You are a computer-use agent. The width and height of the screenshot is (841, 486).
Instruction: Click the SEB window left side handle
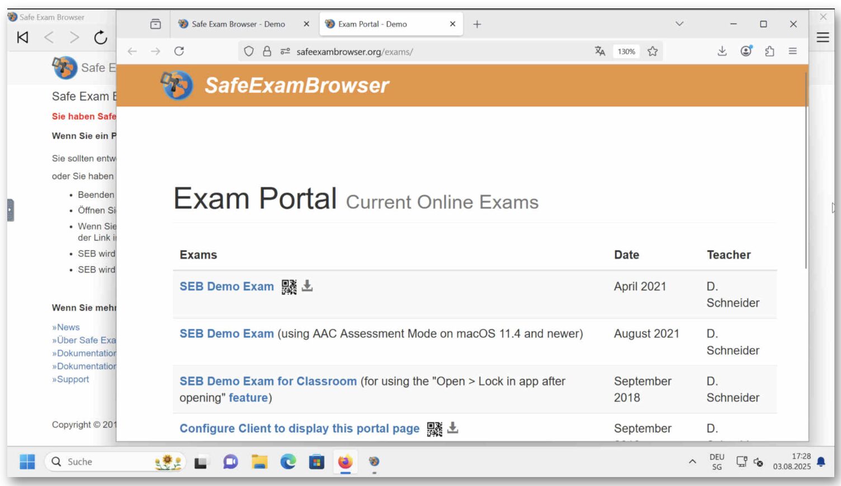point(11,211)
